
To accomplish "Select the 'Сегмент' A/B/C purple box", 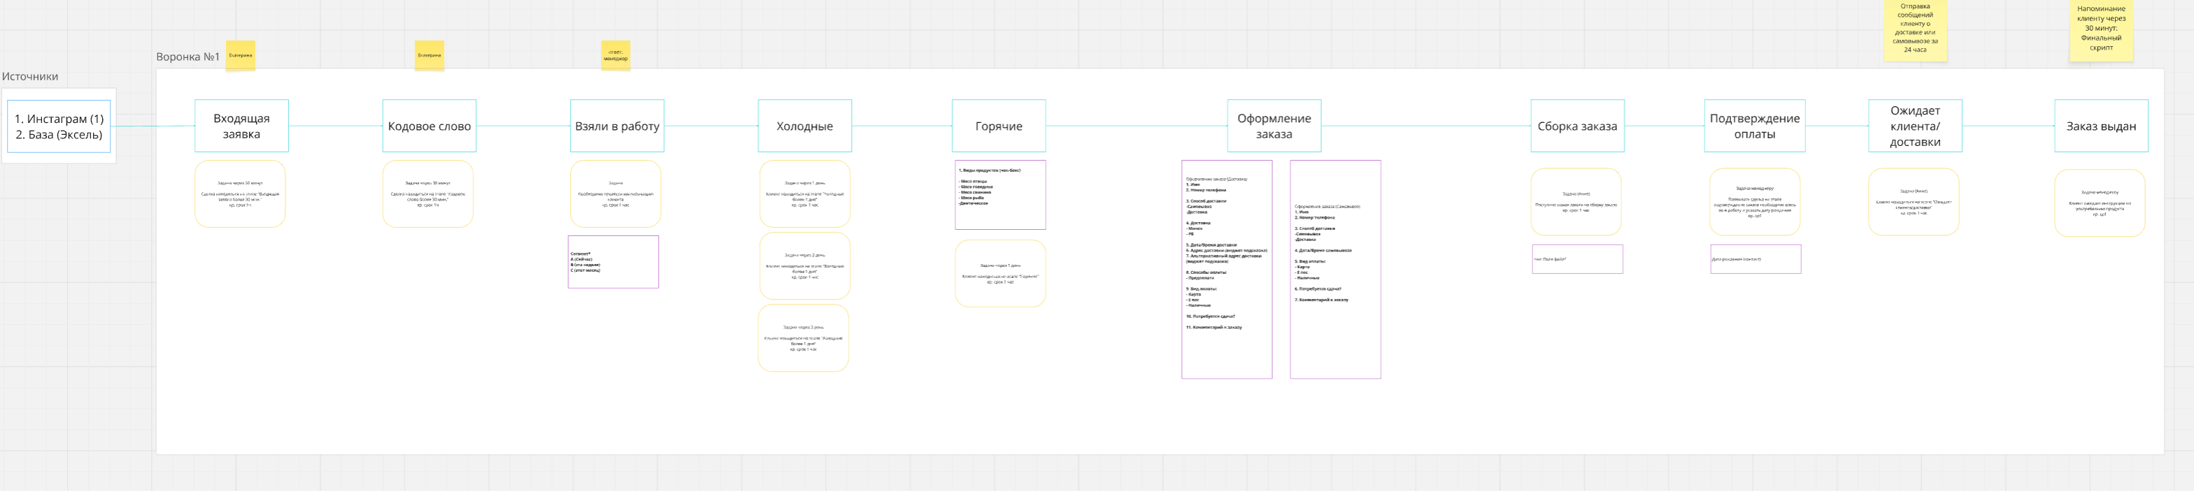I will tap(613, 262).
